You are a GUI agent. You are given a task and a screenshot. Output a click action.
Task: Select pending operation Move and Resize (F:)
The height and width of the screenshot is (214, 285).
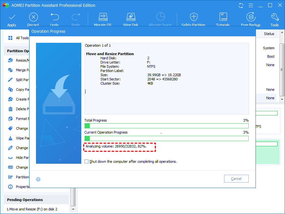pos(32,209)
